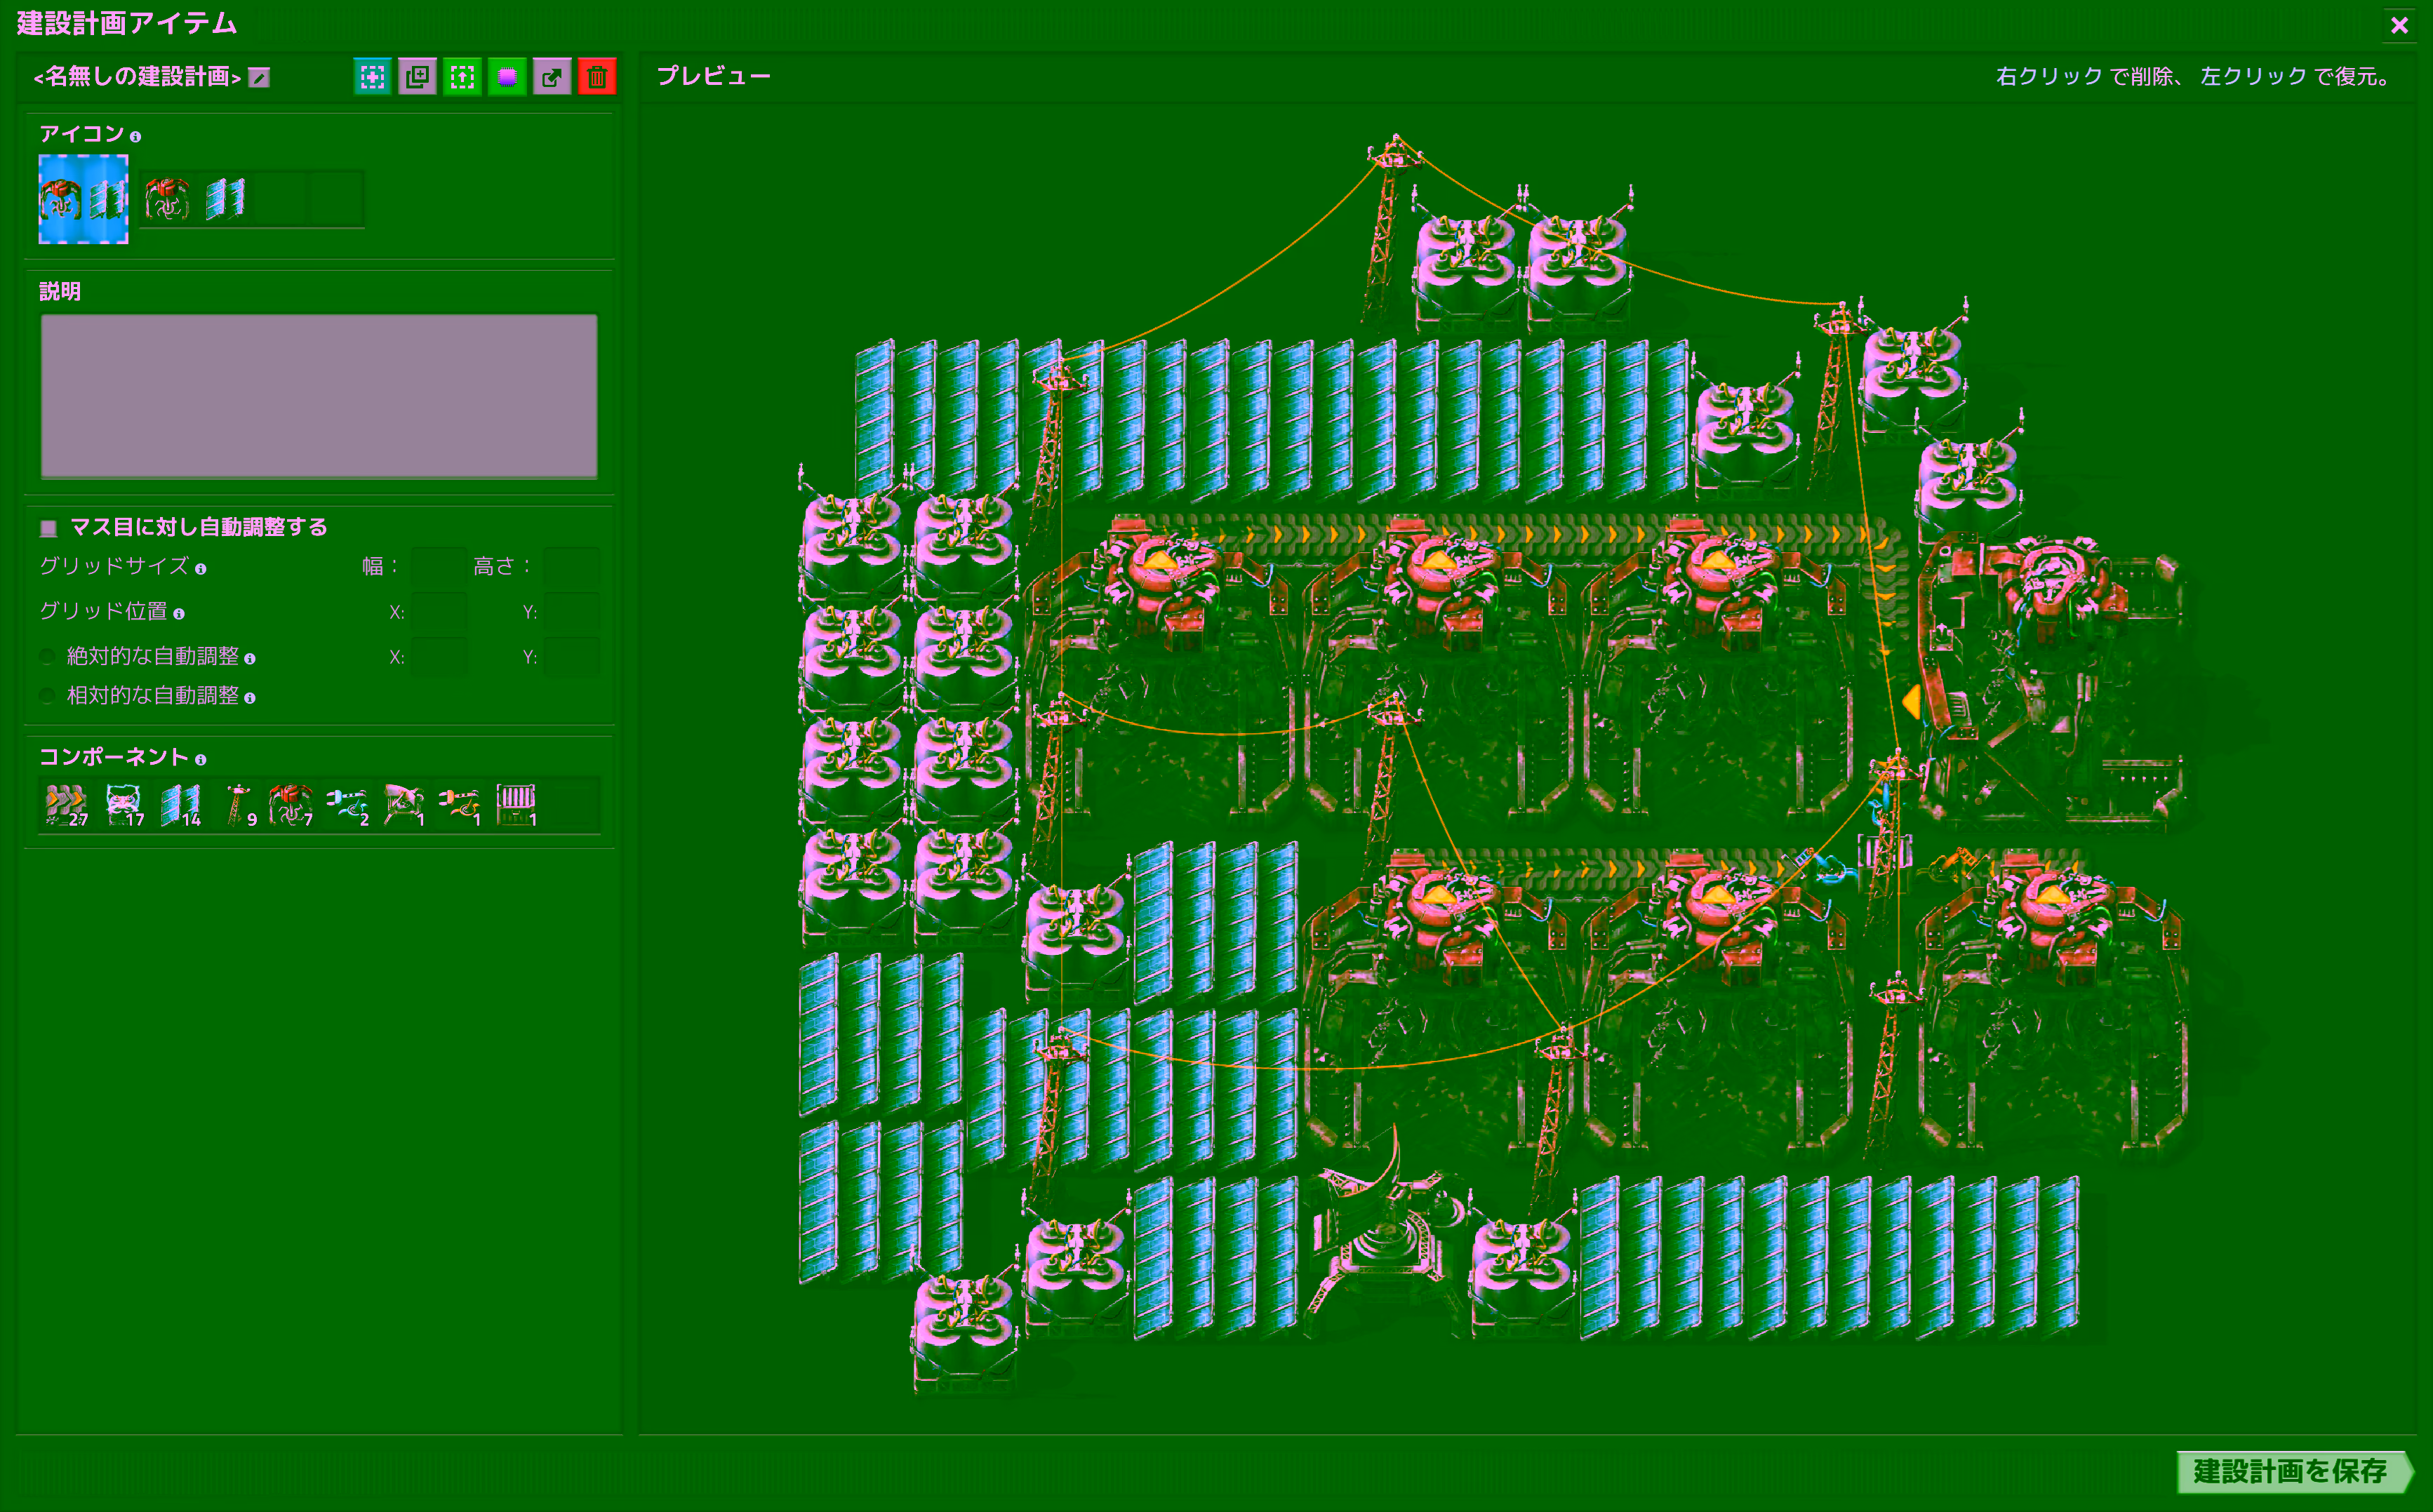Click the dashed-box up-arrow toolbar button
Viewport: 2433px width, 1512px height.
point(462,77)
